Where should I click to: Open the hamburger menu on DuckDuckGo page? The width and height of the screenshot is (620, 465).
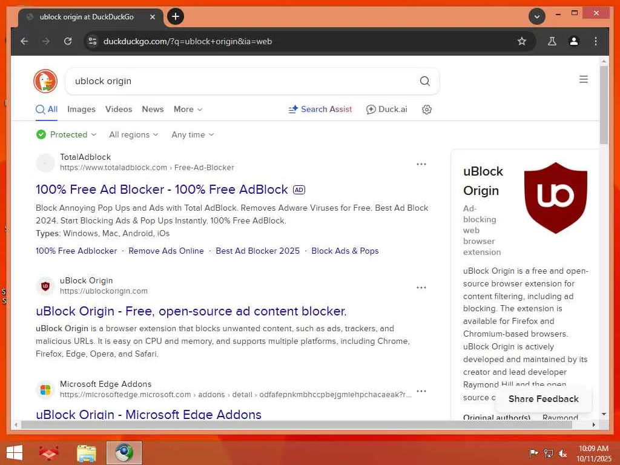[584, 79]
